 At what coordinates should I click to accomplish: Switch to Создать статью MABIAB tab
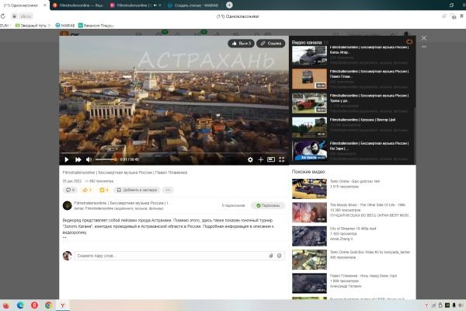(193, 5)
